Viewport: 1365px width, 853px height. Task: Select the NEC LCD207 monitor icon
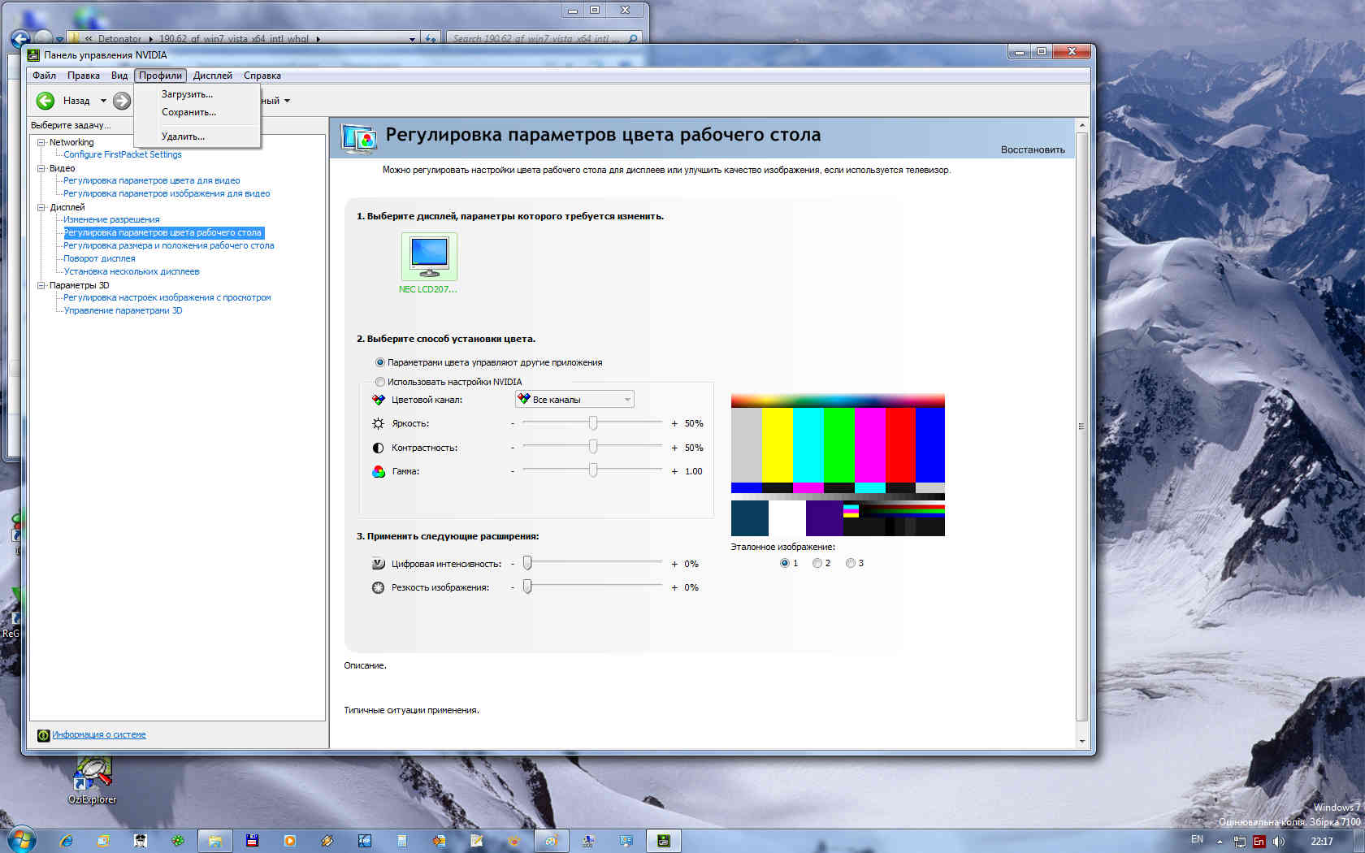click(x=429, y=256)
